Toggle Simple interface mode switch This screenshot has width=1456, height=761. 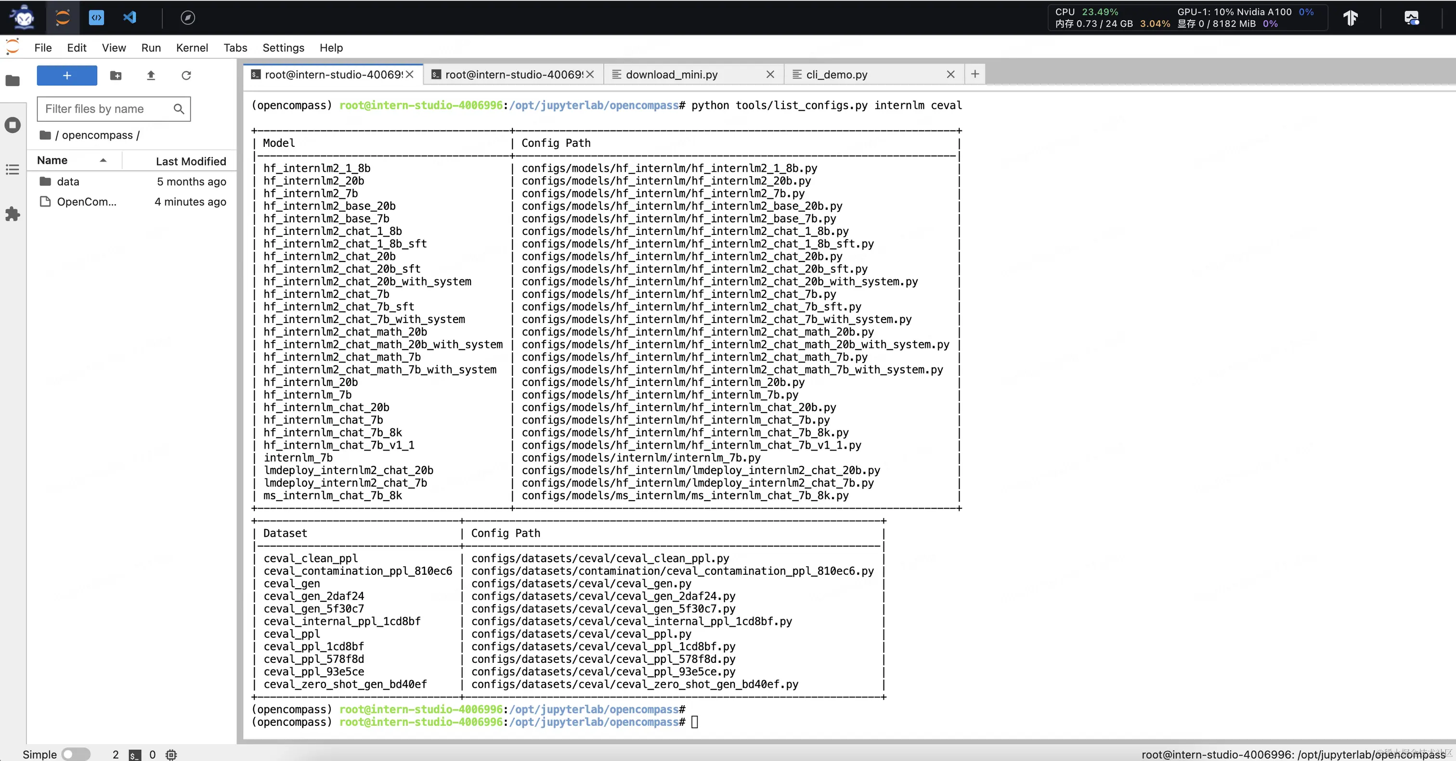coord(76,754)
